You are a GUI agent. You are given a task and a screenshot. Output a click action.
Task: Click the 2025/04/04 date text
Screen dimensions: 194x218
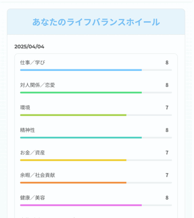tap(29, 47)
